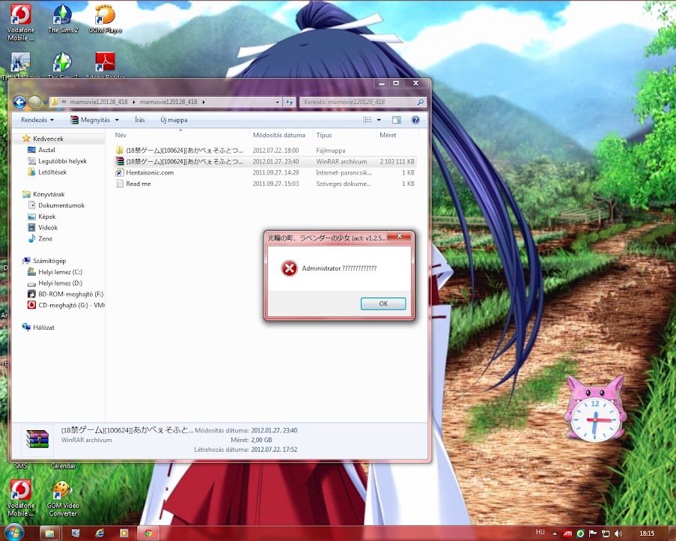Select the Fájlmappa folder row dated 2012.07.22
The width and height of the screenshot is (676, 541).
(265, 150)
